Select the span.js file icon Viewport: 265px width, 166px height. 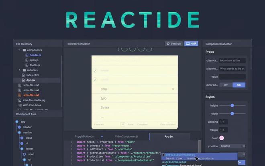point(27,60)
